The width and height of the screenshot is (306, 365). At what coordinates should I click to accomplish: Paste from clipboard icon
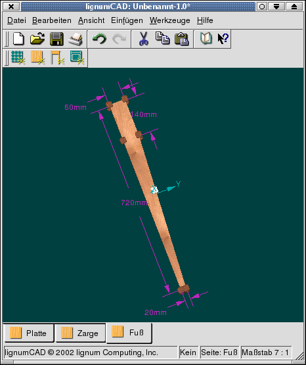pos(182,39)
